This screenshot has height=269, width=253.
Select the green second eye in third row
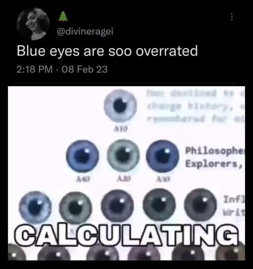[x=76, y=208]
